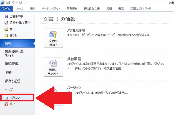
Task: Click the 名前を付けて保存 icon
Action: (x=6, y=23)
